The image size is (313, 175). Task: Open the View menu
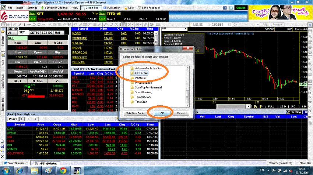pyautogui.click(x=75, y=8)
